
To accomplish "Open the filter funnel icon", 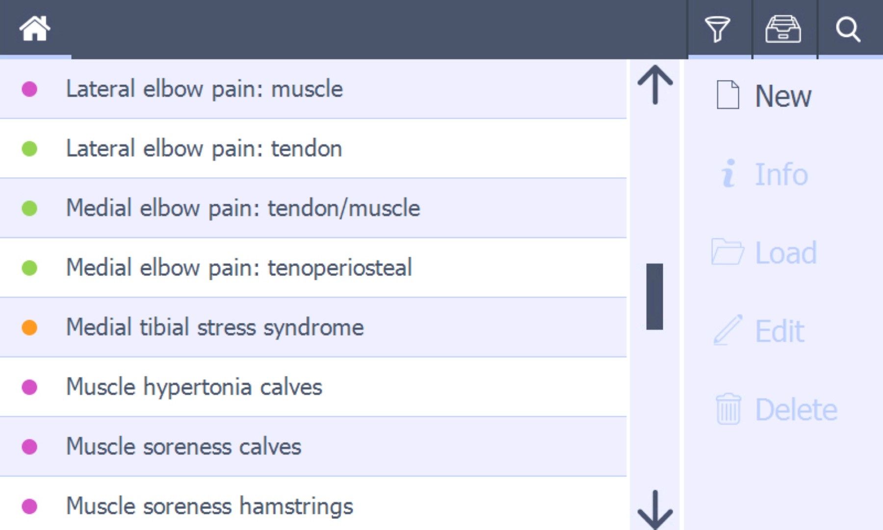I will click(x=717, y=29).
